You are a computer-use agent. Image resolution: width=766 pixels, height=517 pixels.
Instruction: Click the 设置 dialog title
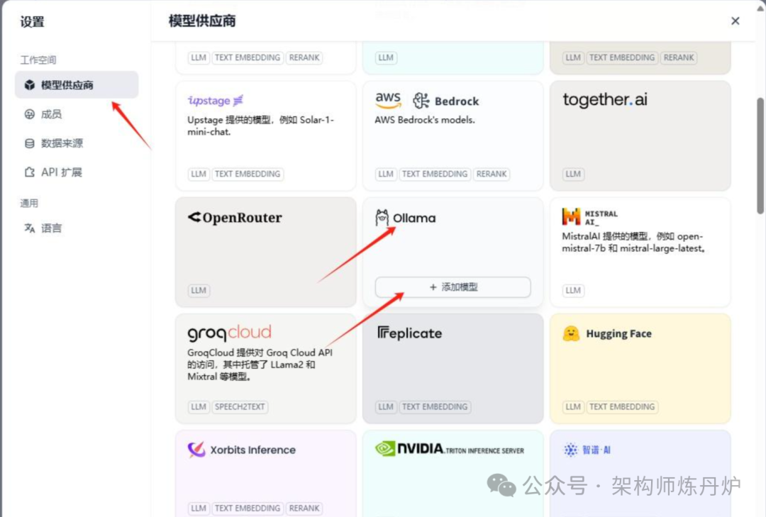(x=32, y=22)
